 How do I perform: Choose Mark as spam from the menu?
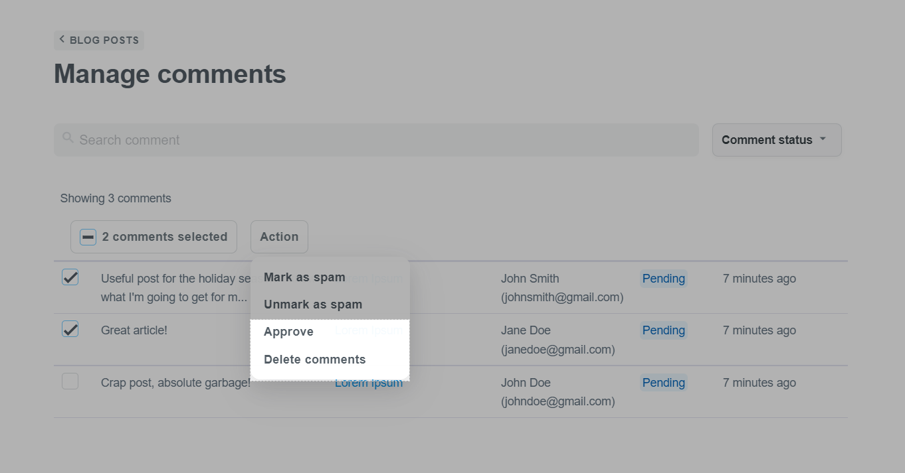point(304,277)
